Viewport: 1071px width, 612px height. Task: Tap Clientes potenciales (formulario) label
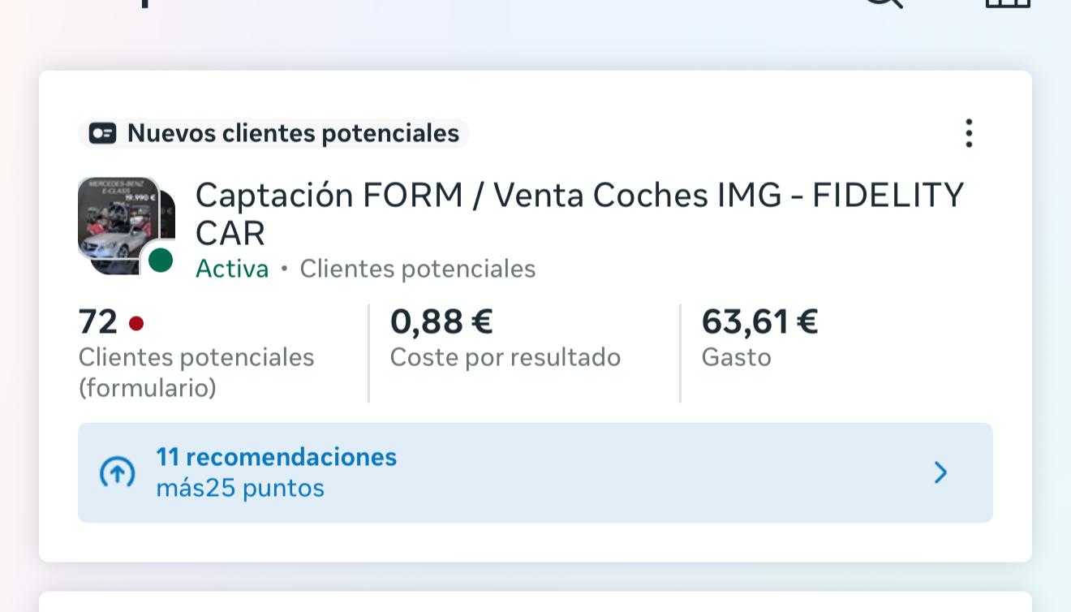click(196, 372)
